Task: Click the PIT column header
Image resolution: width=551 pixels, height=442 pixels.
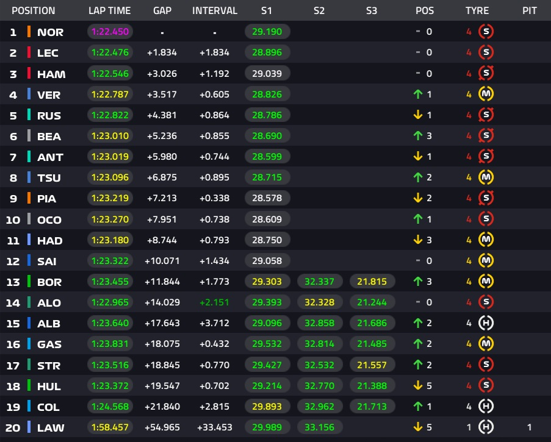Action: click(529, 11)
